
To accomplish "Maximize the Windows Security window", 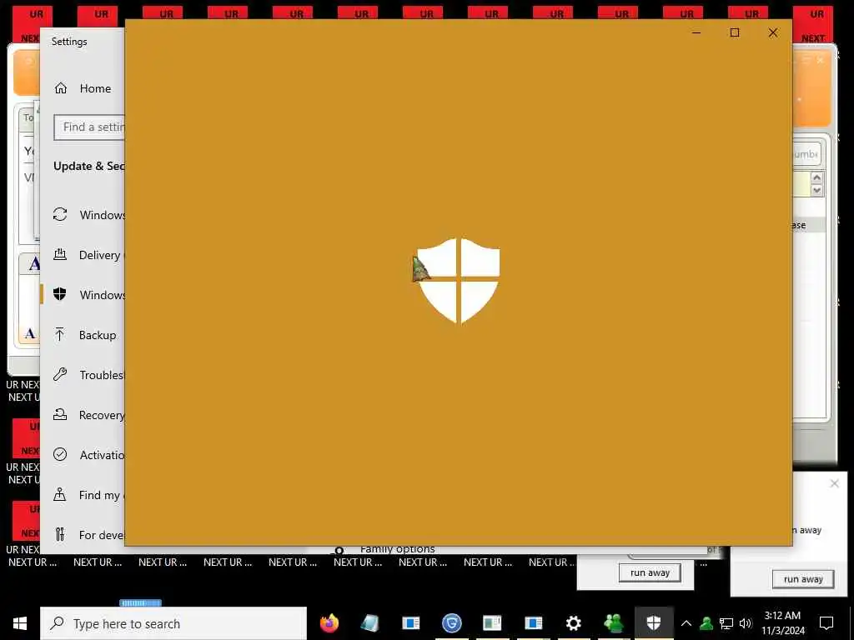I will (735, 32).
